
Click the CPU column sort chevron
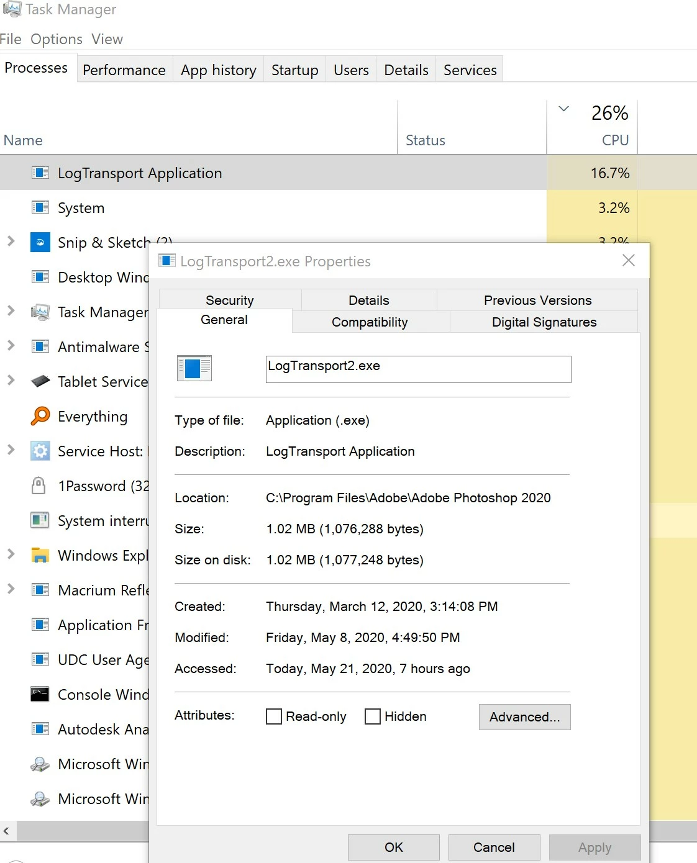(564, 109)
